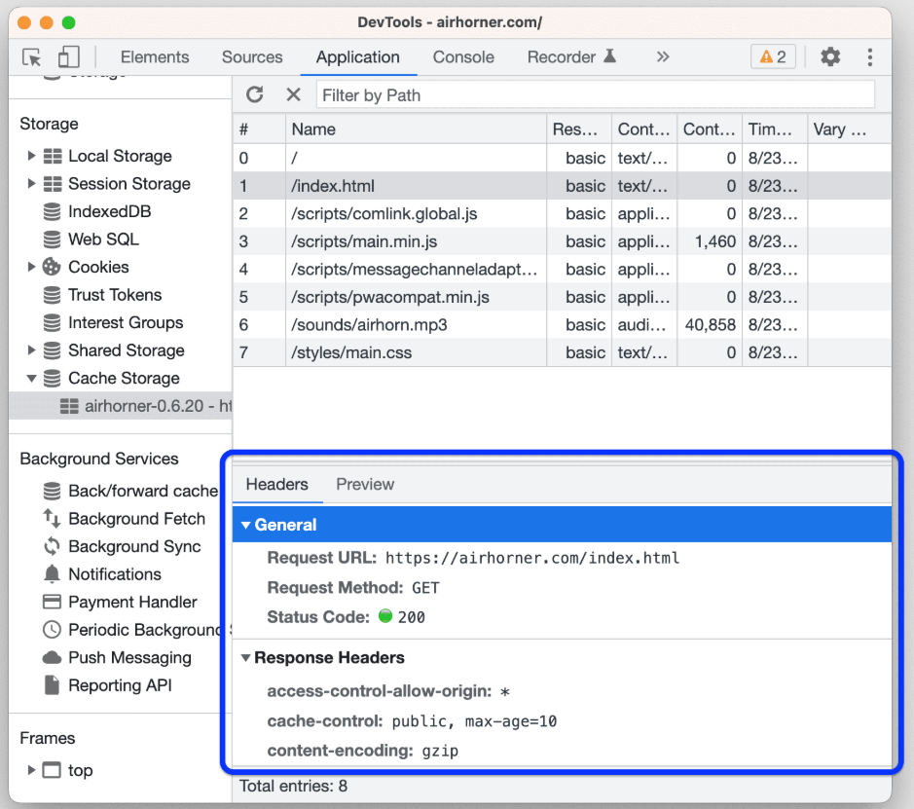
Task: Collapse the Cache Storage tree node
Action: click(x=32, y=379)
